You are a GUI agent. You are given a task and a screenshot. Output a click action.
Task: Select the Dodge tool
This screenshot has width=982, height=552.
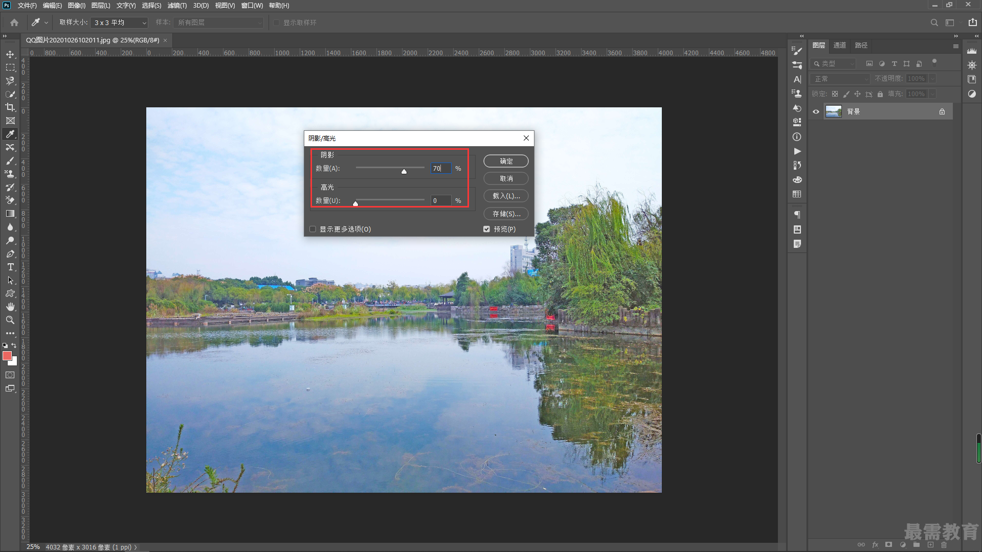click(10, 240)
